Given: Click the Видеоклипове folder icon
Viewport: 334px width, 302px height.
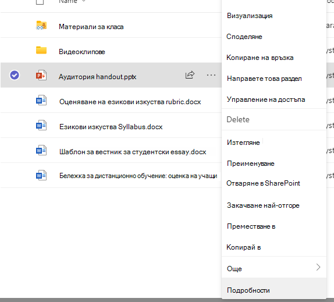Looking at the screenshot, I should click(41, 50).
